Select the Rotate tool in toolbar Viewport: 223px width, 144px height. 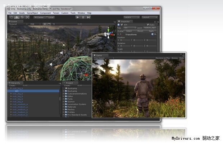(22, 17)
